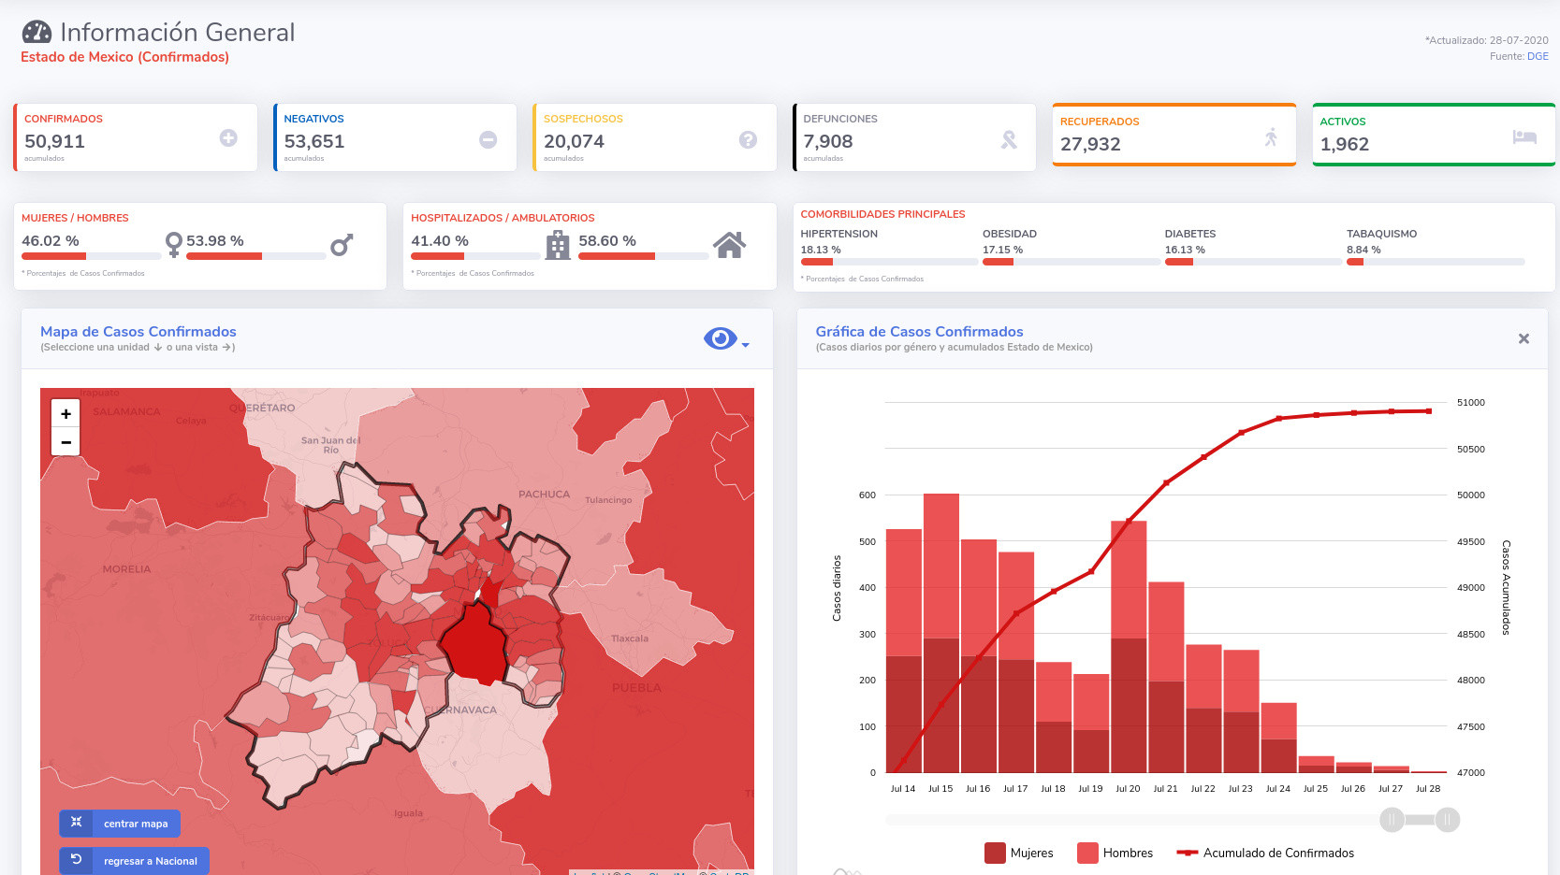Click the left handle of chart range slider
This screenshot has height=875, width=1560.
[x=1392, y=820]
